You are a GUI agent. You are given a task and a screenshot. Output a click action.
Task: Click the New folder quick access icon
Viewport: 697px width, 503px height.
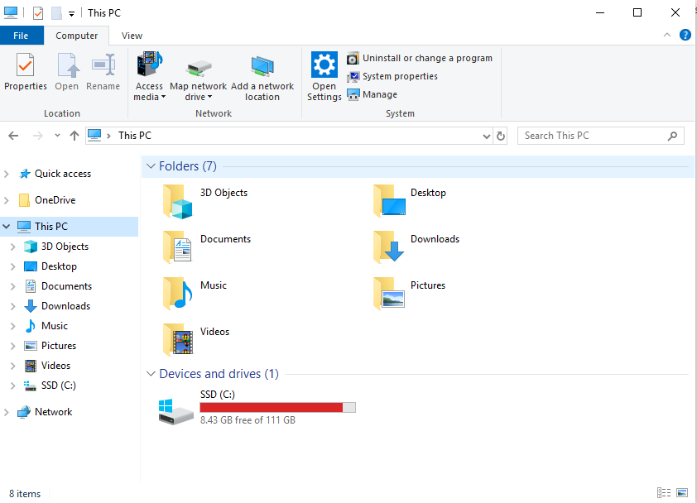(x=56, y=13)
